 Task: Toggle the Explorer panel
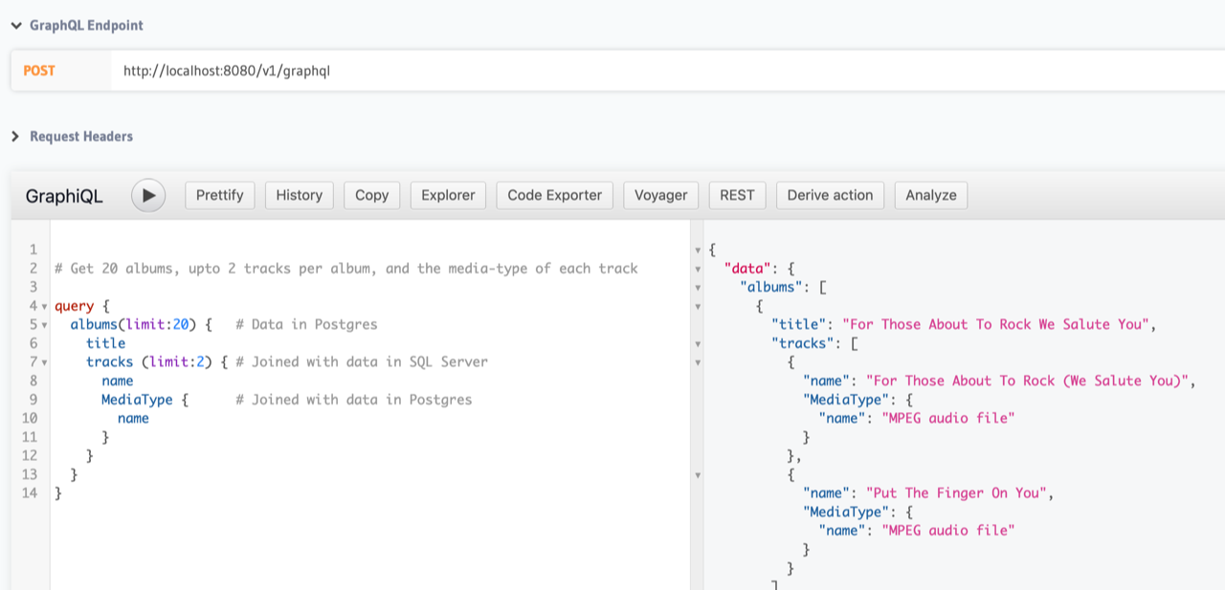click(x=448, y=195)
